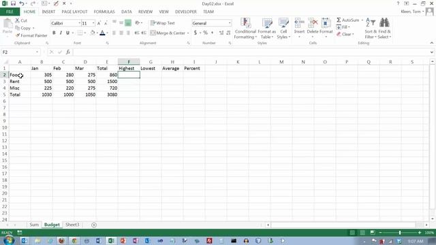Click the Excel icon in the Windows taskbar
The height and width of the screenshot is (245, 436).
tap(111, 240)
